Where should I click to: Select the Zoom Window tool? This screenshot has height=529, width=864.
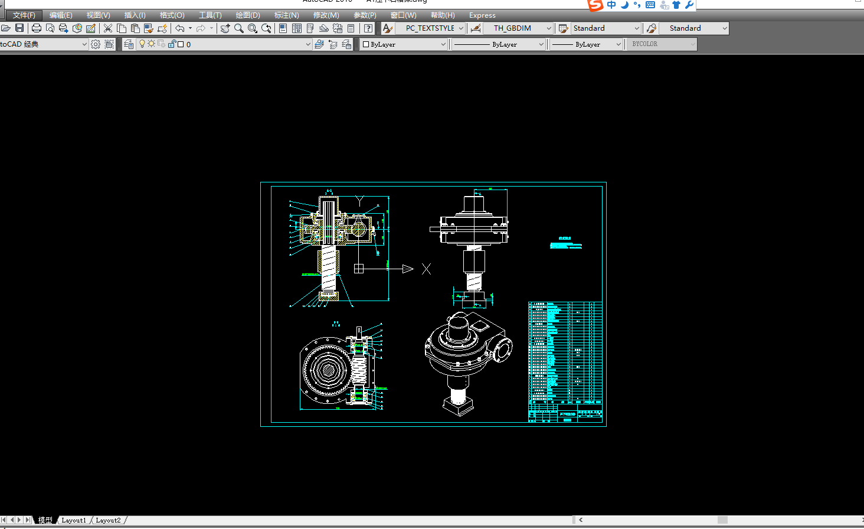click(253, 28)
